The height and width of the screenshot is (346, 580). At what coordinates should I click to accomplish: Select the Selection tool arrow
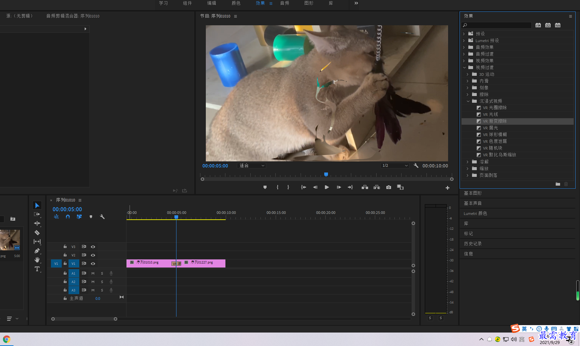click(x=37, y=205)
